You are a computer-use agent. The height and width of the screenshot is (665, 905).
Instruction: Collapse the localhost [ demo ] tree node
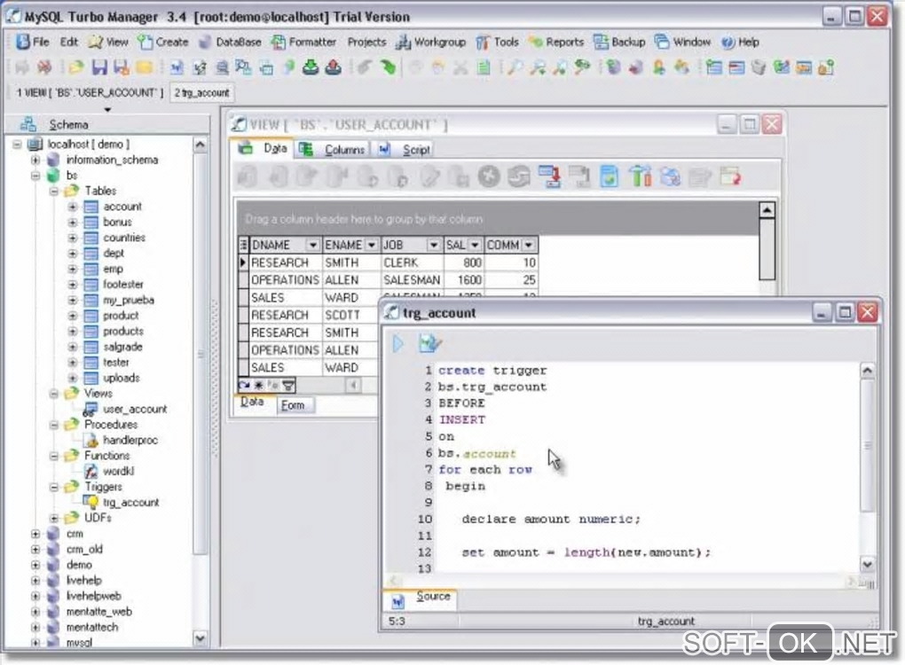pyautogui.click(x=18, y=145)
